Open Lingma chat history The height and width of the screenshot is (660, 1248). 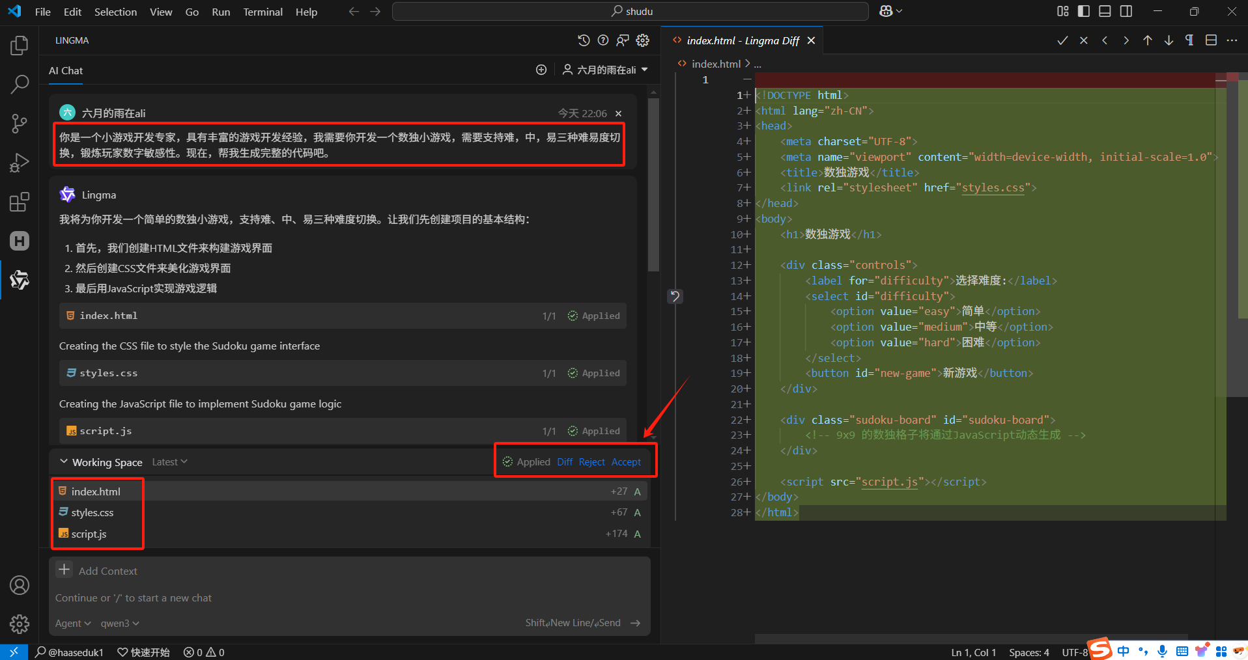pos(583,40)
